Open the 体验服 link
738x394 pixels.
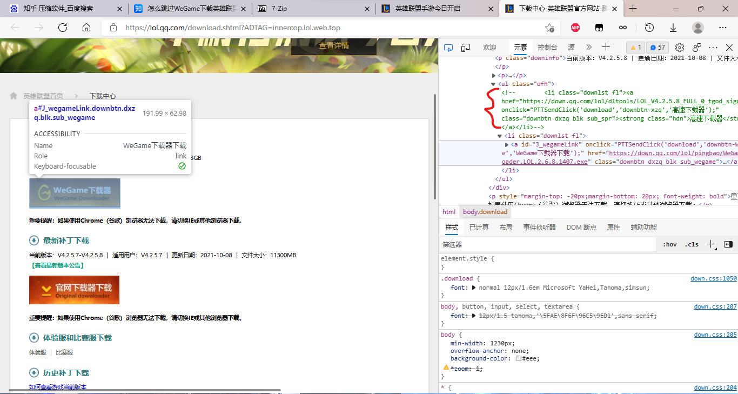click(x=38, y=352)
